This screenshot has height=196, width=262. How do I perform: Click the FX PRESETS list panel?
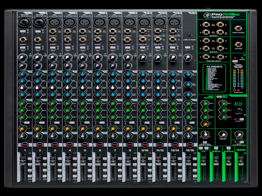[x=214, y=78]
